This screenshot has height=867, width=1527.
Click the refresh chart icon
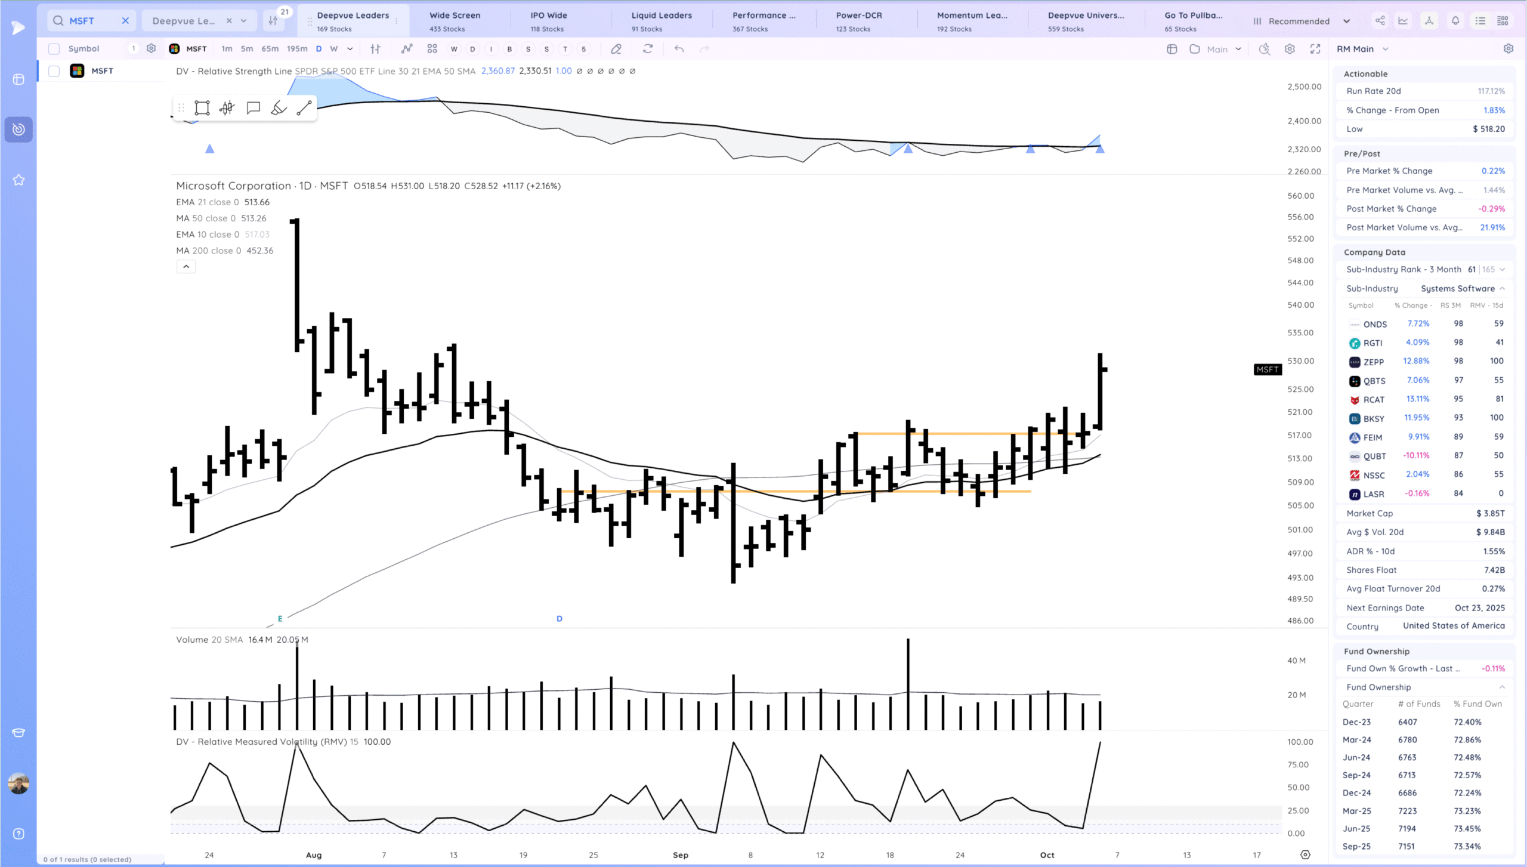[x=648, y=49]
